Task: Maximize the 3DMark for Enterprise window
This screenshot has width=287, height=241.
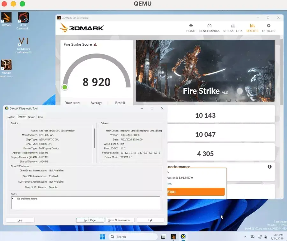Action: click(268, 18)
